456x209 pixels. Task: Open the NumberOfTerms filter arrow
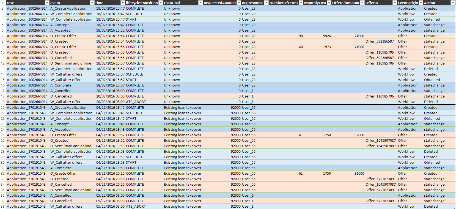pos(301,3)
